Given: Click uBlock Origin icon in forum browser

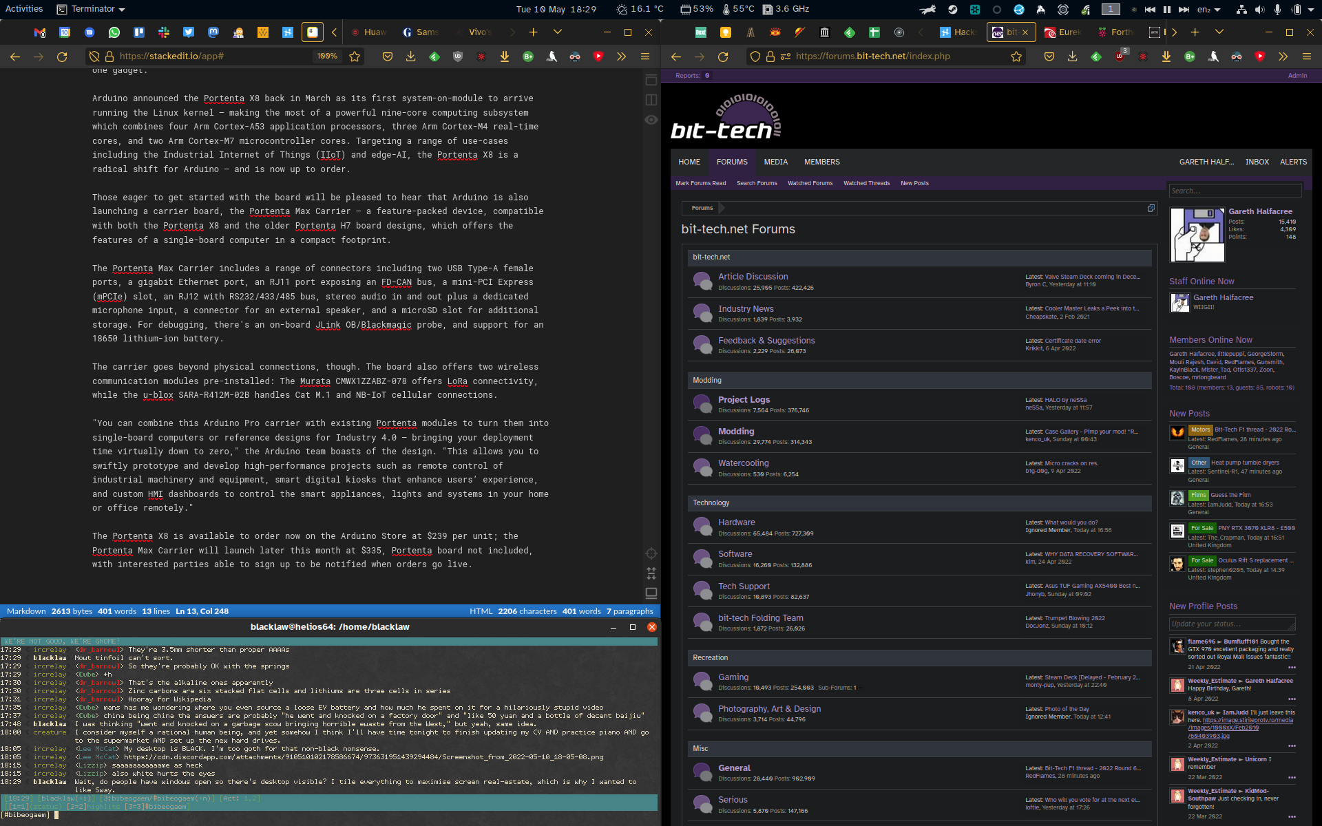Looking at the screenshot, I should (1120, 57).
